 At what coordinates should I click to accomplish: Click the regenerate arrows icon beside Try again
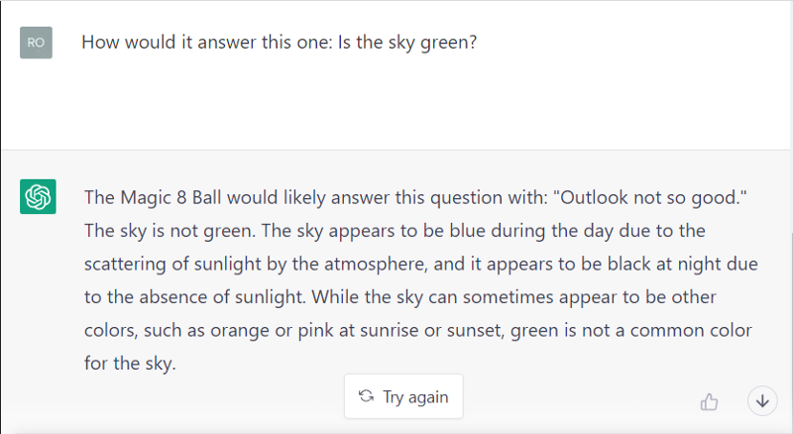(x=367, y=396)
